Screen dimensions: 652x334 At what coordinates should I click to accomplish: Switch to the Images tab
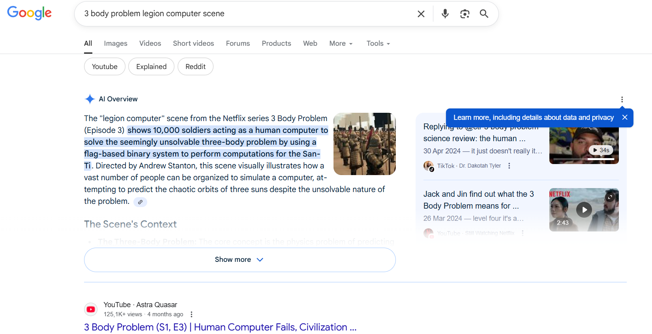[x=116, y=43]
